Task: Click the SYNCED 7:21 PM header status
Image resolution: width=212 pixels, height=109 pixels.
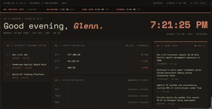Action: [x=176, y=3]
